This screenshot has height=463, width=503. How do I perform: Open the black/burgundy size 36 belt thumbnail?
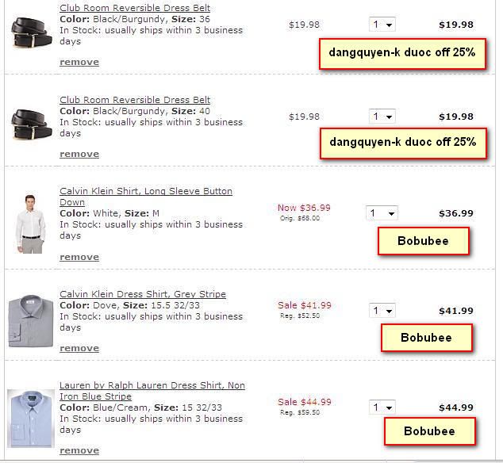(x=31, y=30)
